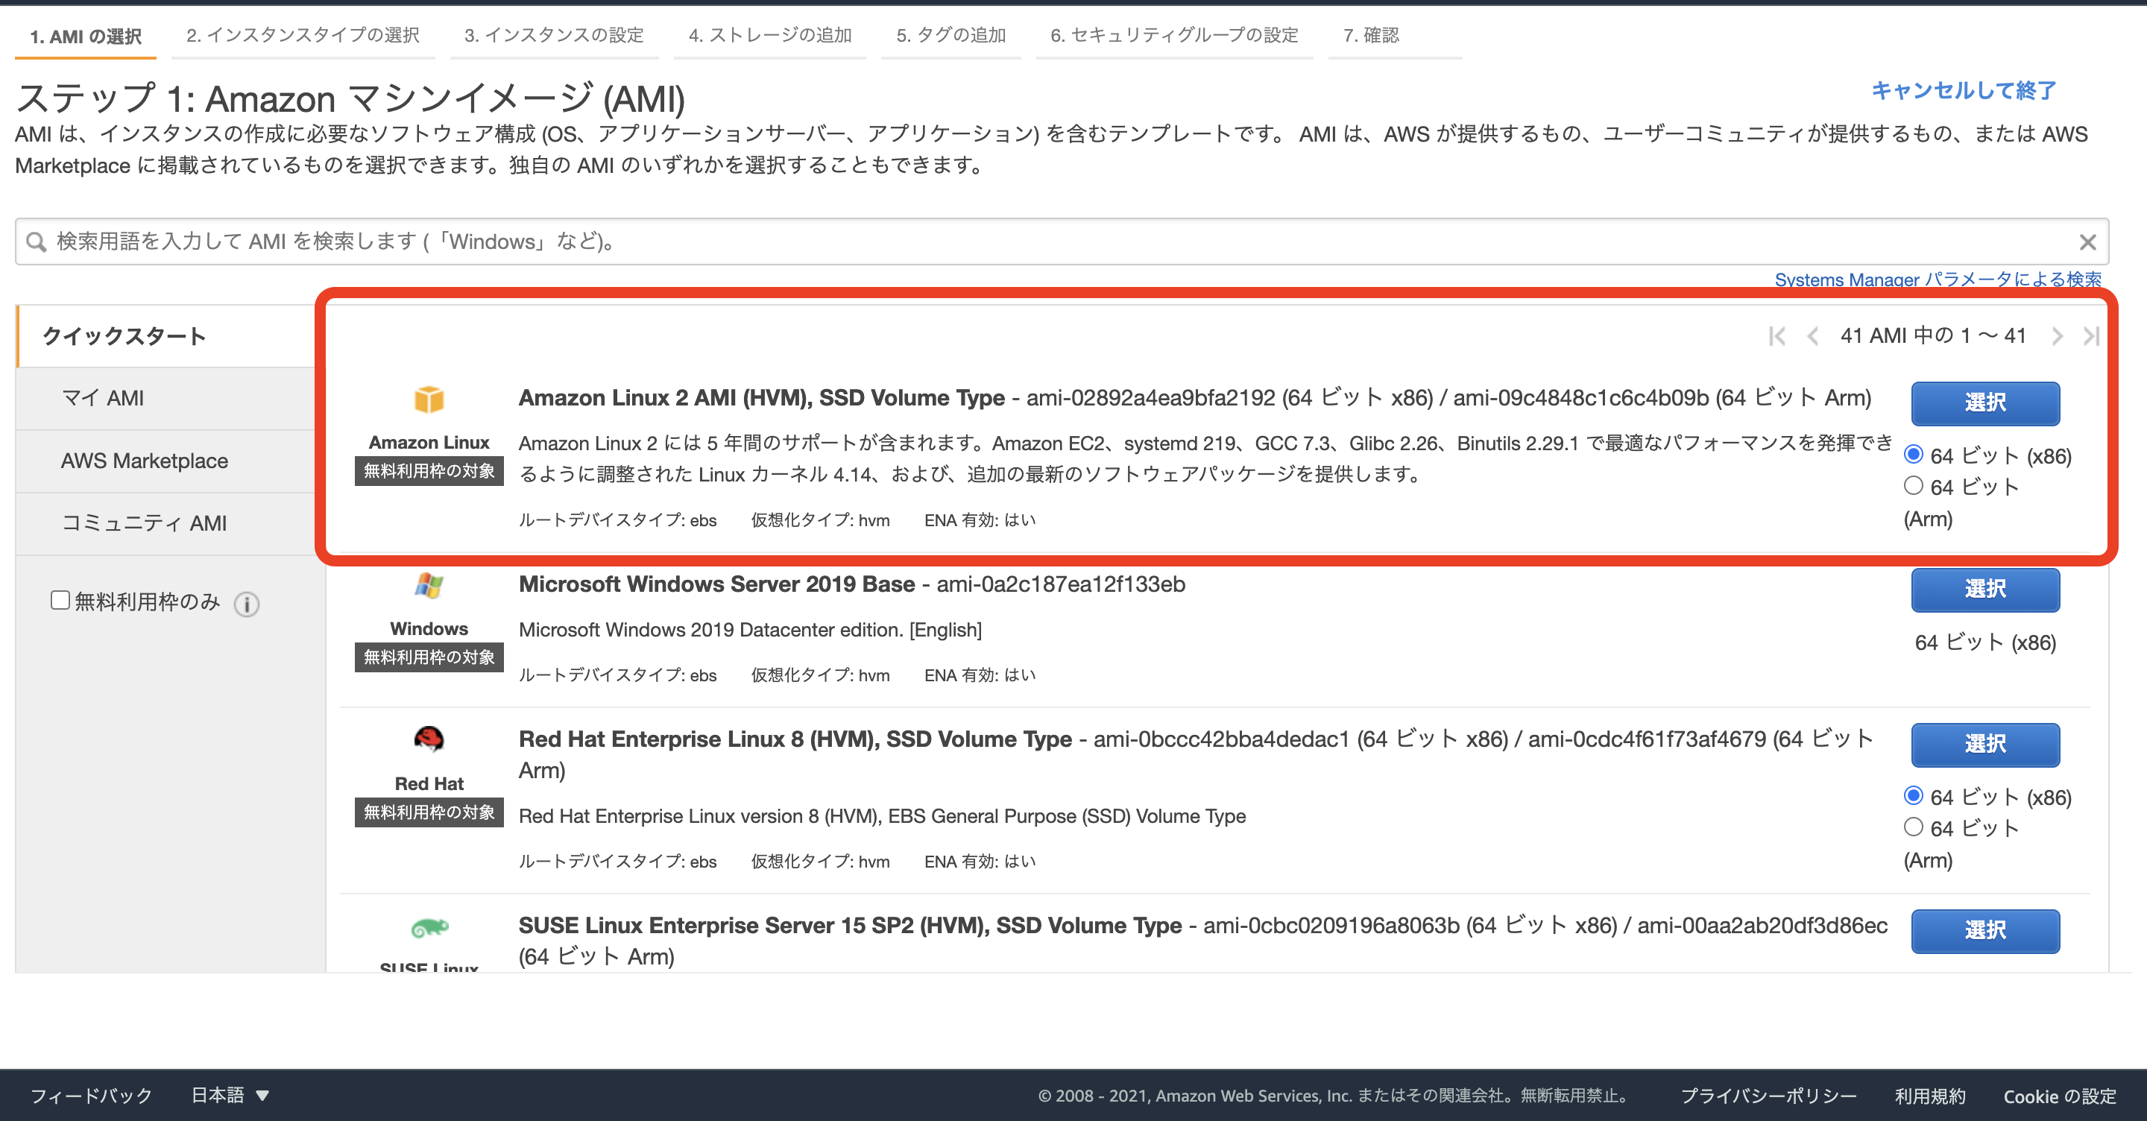Select 64 ビット (Arm) for Amazon Linux 2

[1914, 486]
